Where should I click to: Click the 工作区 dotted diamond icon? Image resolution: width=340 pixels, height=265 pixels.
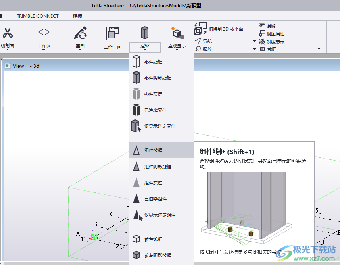point(44,32)
